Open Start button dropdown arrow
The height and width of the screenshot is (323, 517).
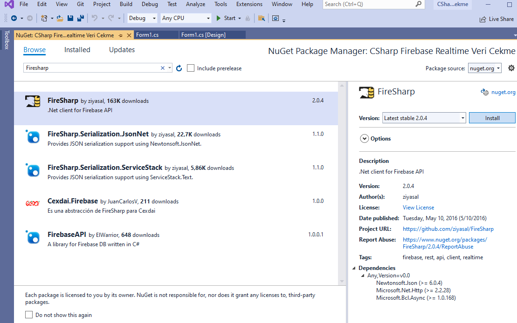pyautogui.click(x=240, y=18)
